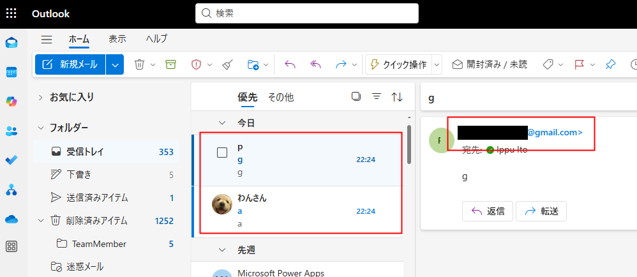Open the 迷惑メール folder
637x277 pixels.
(x=105, y=267)
